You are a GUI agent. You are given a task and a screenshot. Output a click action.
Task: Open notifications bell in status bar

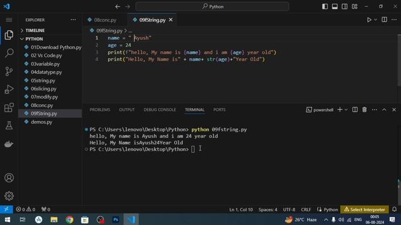click(x=394, y=209)
